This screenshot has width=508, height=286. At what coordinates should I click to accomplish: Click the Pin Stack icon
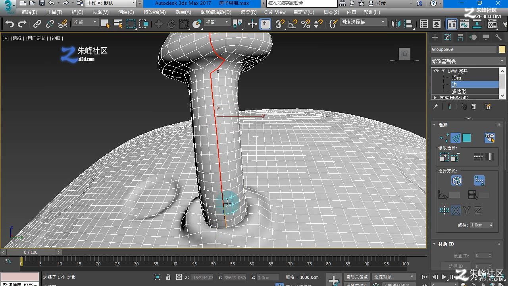click(x=435, y=106)
